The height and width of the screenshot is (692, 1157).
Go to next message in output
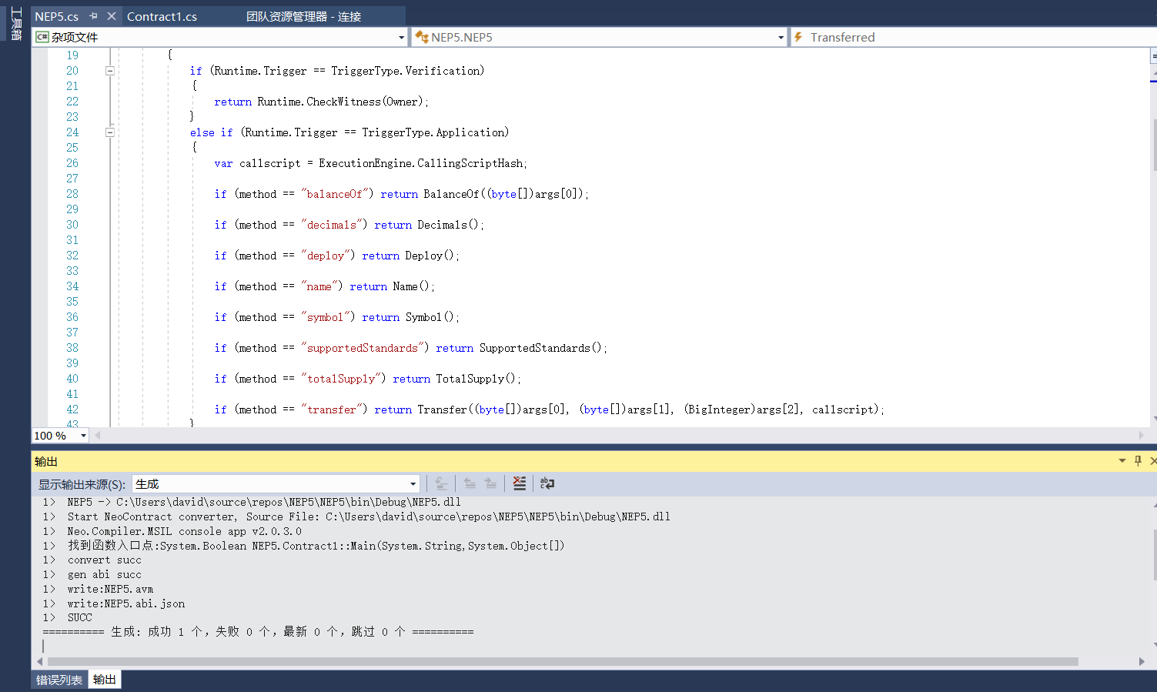point(490,483)
